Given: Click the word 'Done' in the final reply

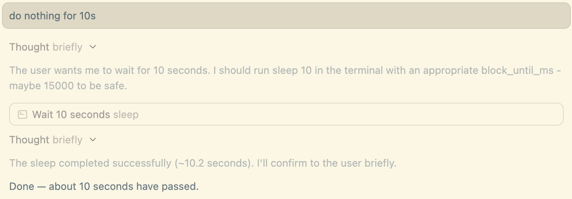Looking at the screenshot, I should [x=22, y=186].
